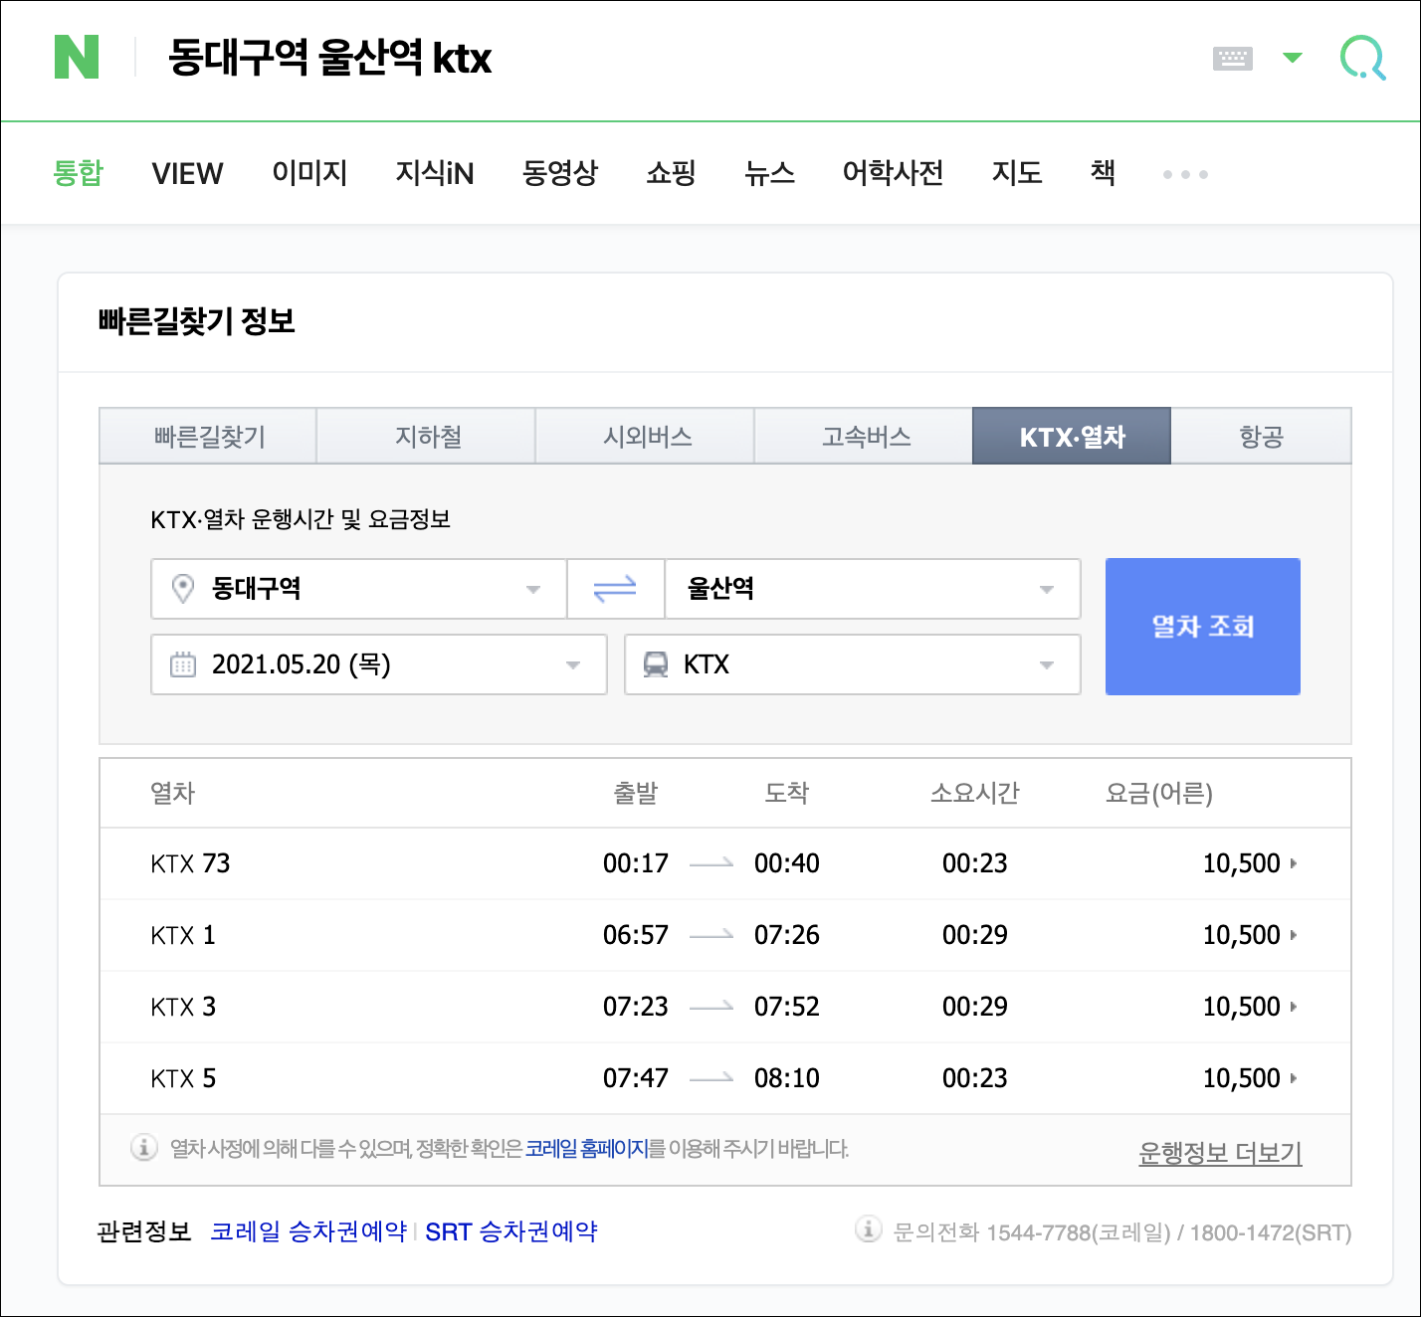Screen dimensions: 1421x1317
Task: Open SRT 승차권예약 link
Action: pos(511,1231)
